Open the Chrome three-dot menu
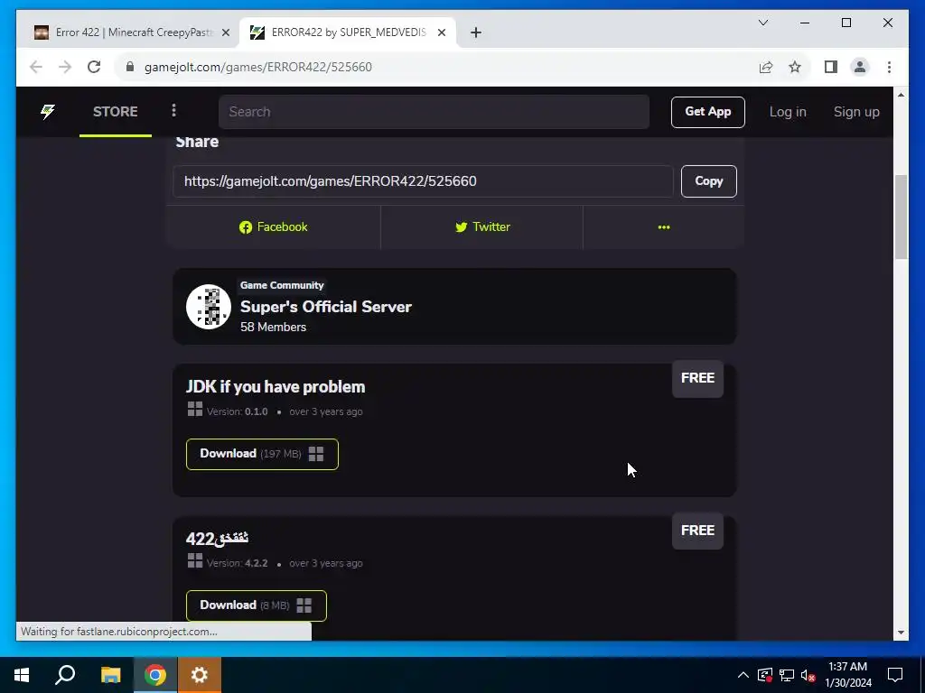Image resolution: width=925 pixels, height=693 pixels. coord(889,67)
